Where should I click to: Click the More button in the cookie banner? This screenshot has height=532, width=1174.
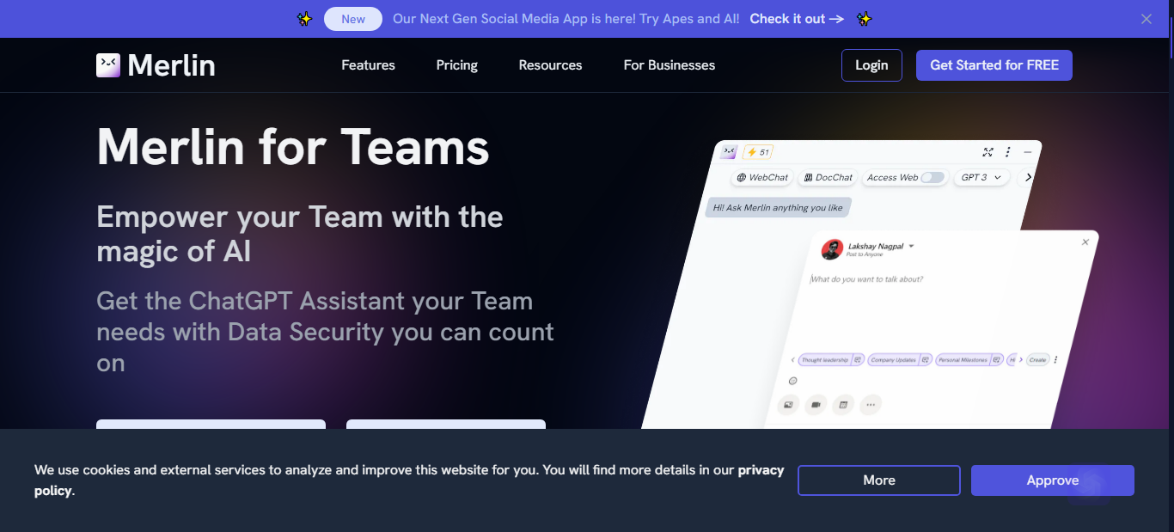pyautogui.click(x=879, y=480)
